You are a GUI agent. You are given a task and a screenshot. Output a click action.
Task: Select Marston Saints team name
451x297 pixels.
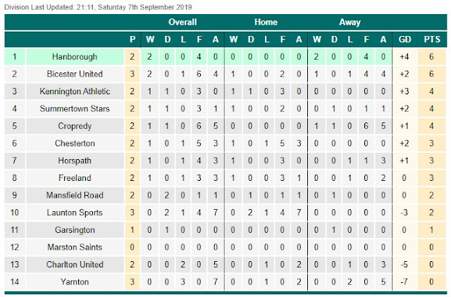[75, 247]
